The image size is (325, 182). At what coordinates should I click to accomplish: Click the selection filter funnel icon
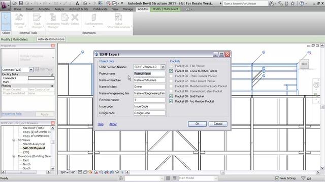(303, 178)
